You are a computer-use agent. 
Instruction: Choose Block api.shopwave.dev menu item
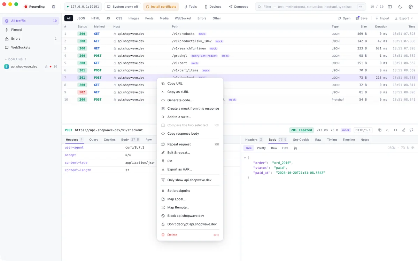(190, 216)
